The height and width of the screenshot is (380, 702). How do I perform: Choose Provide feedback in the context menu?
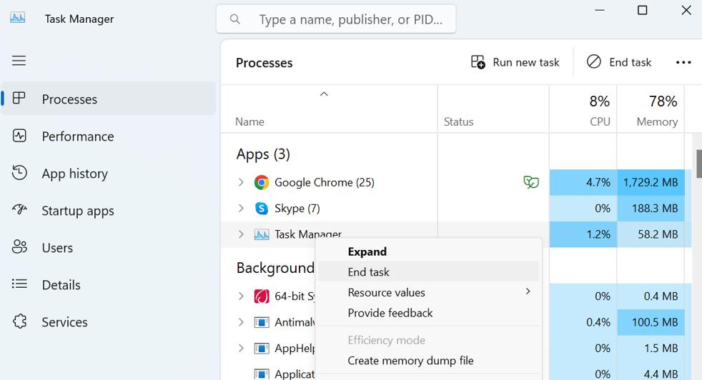(x=428, y=313)
